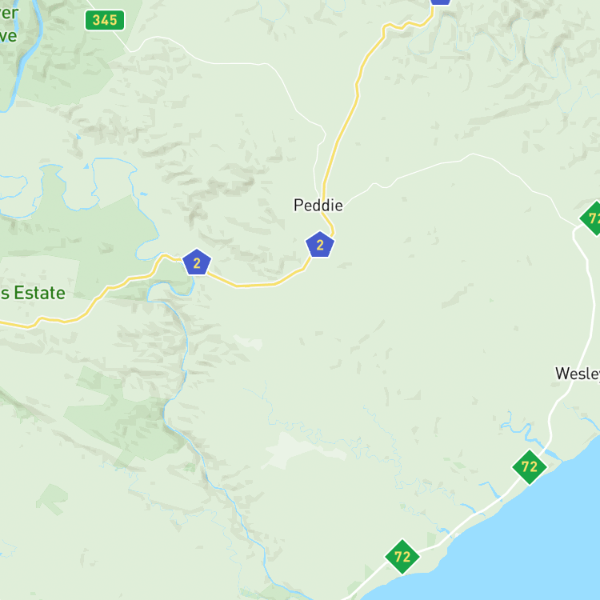The width and height of the screenshot is (600, 600).
Task: Click the cut-off 72 shield on the right edge
Action: tap(591, 218)
